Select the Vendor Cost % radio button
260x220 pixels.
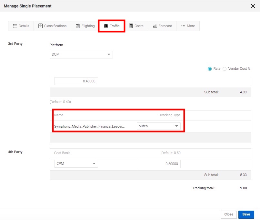[x=224, y=69]
